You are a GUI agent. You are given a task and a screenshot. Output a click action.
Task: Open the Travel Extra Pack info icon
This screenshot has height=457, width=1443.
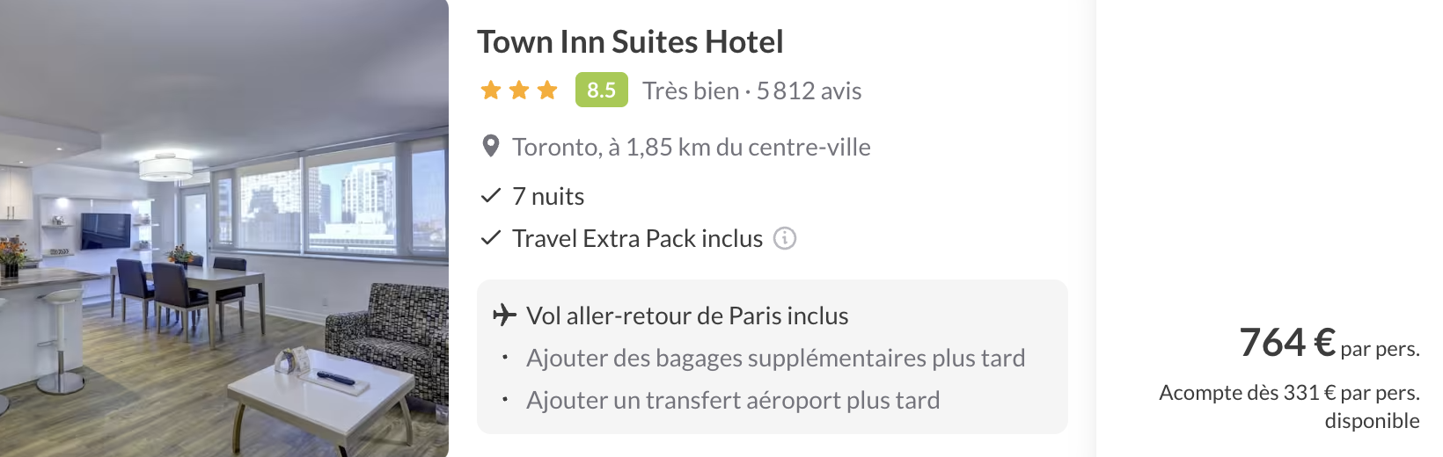[784, 238]
